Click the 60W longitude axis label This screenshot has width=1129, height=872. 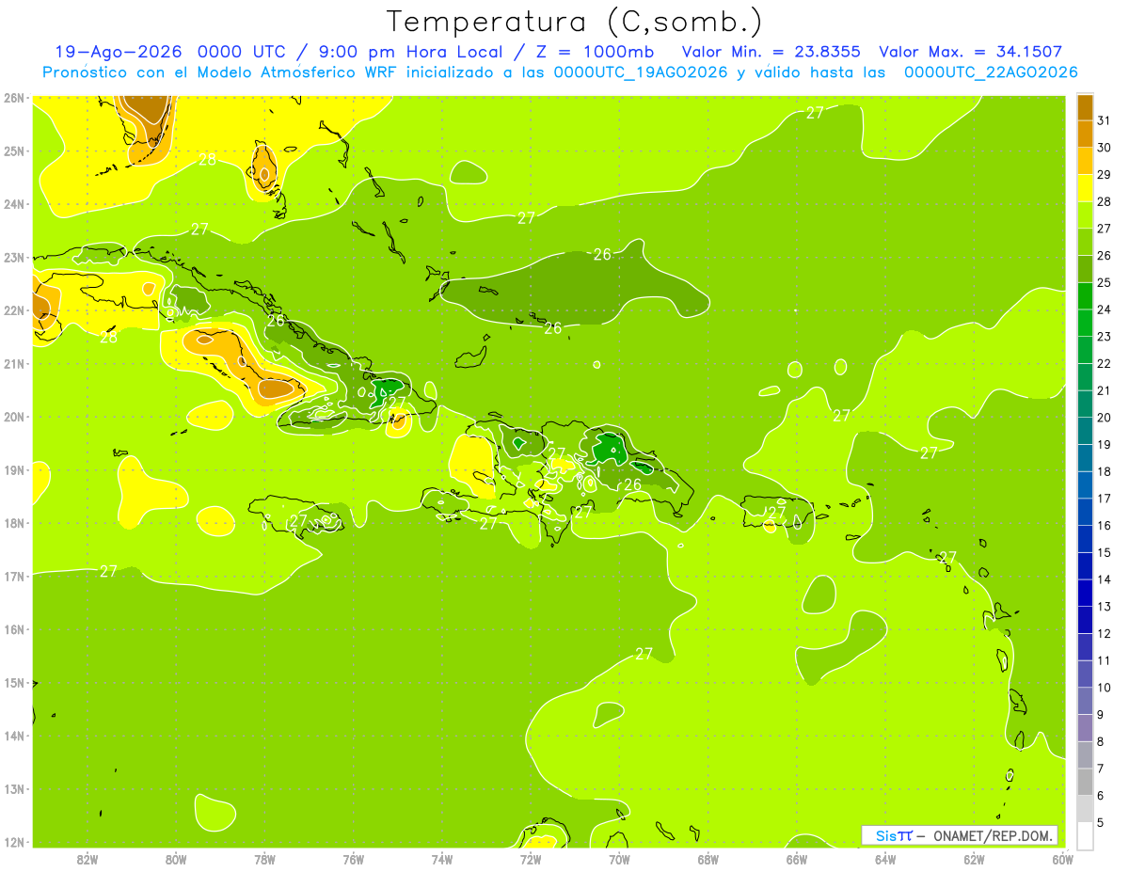[x=1063, y=859]
